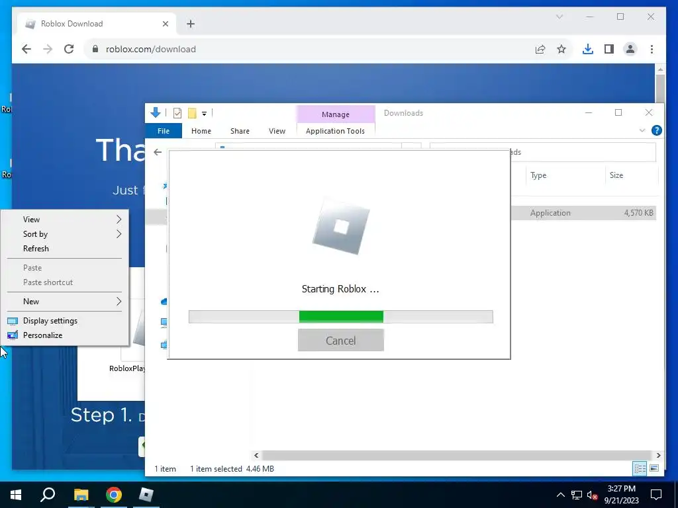This screenshot has height=508, width=678.
Task: Select the Application type cell
Action: pyautogui.click(x=550, y=213)
